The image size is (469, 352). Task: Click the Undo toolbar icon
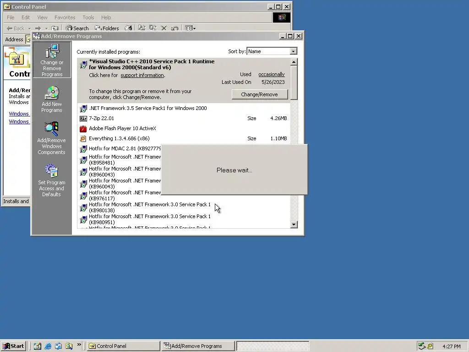(175, 28)
